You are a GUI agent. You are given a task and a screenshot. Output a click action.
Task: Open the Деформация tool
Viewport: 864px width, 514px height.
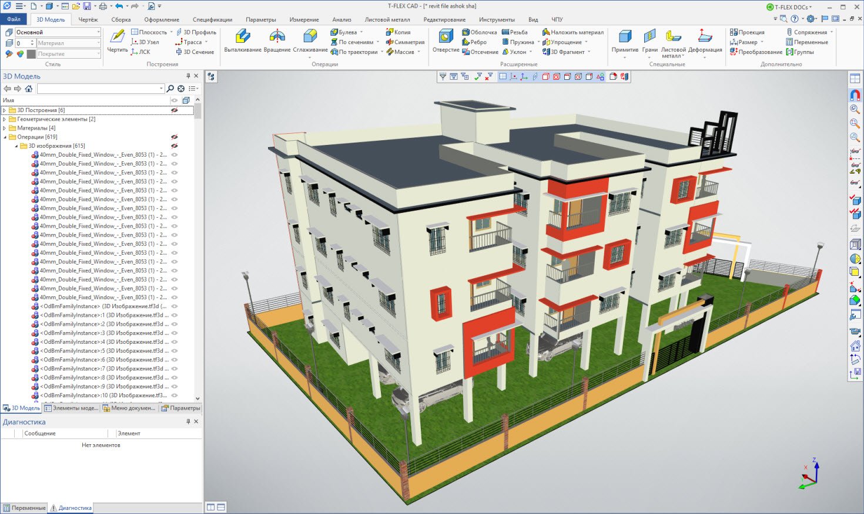click(x=705, y=38)
